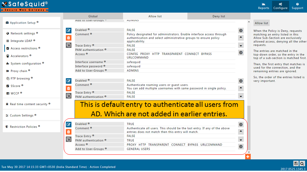This screenshot has width=307, height=172.
Task: Open Restriction Policies in sidebar
Action: coord(23,127)
